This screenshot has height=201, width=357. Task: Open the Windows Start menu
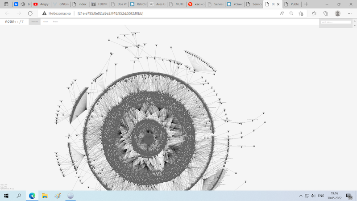(6, 196)
